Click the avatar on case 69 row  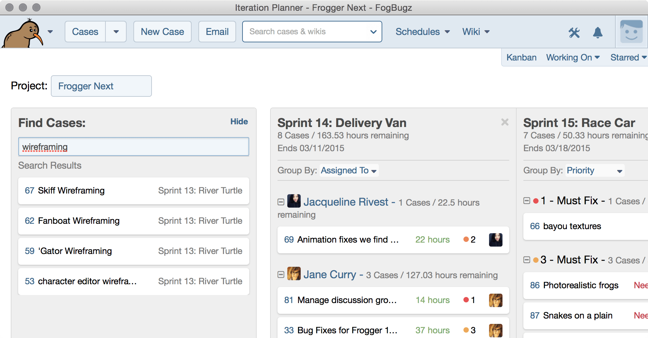click(495, 240)
